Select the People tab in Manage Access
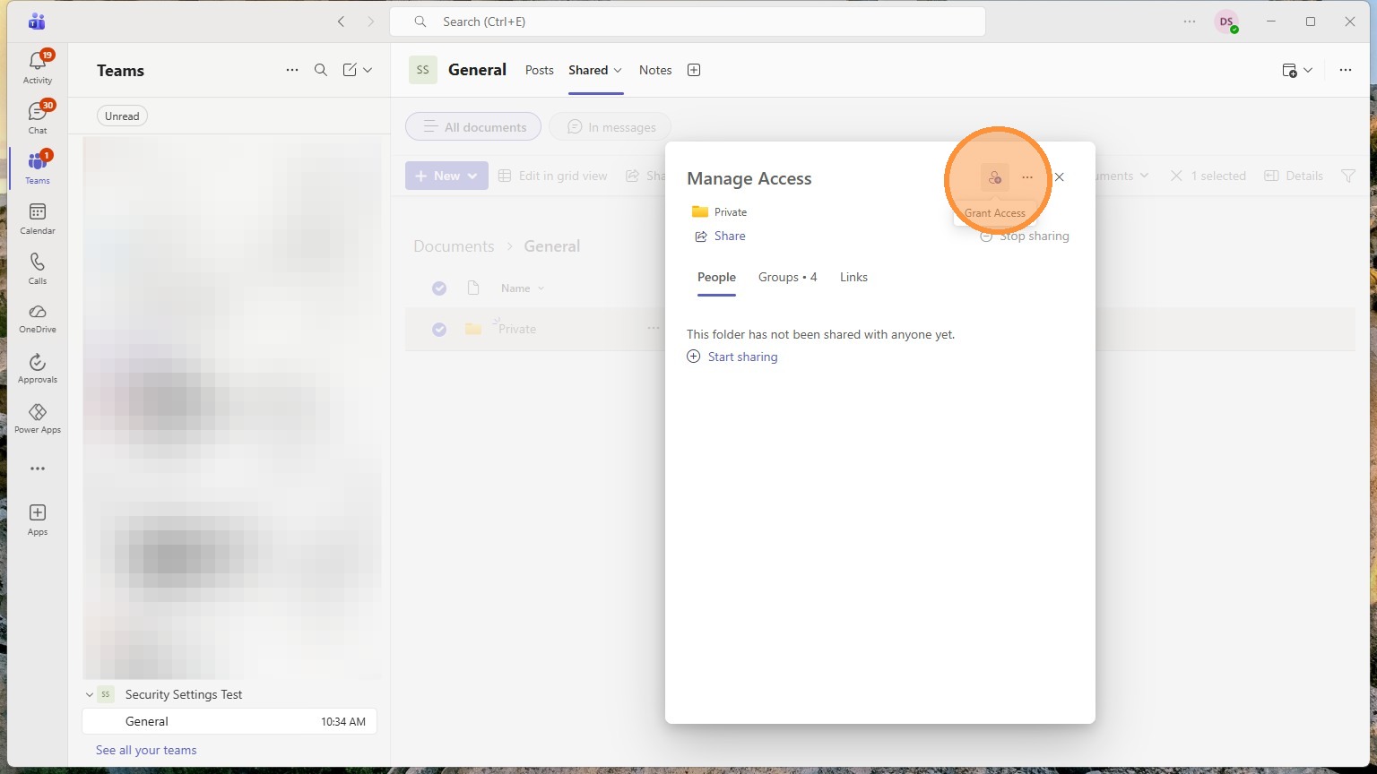The image size is (1377, 774). [716, 277]
